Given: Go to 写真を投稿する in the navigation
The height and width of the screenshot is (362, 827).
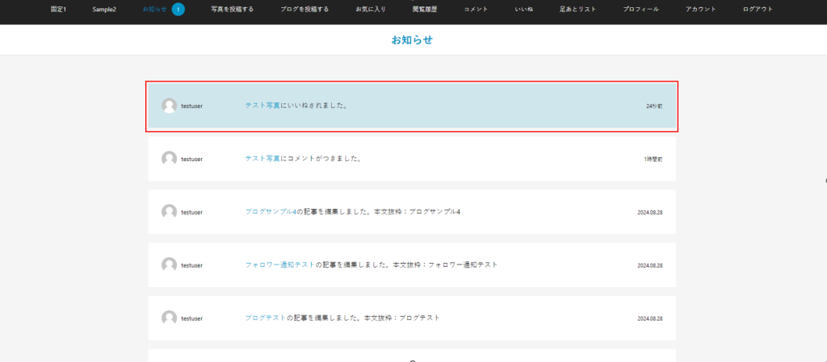Looking at the screenshot, I should coord(232,10).
